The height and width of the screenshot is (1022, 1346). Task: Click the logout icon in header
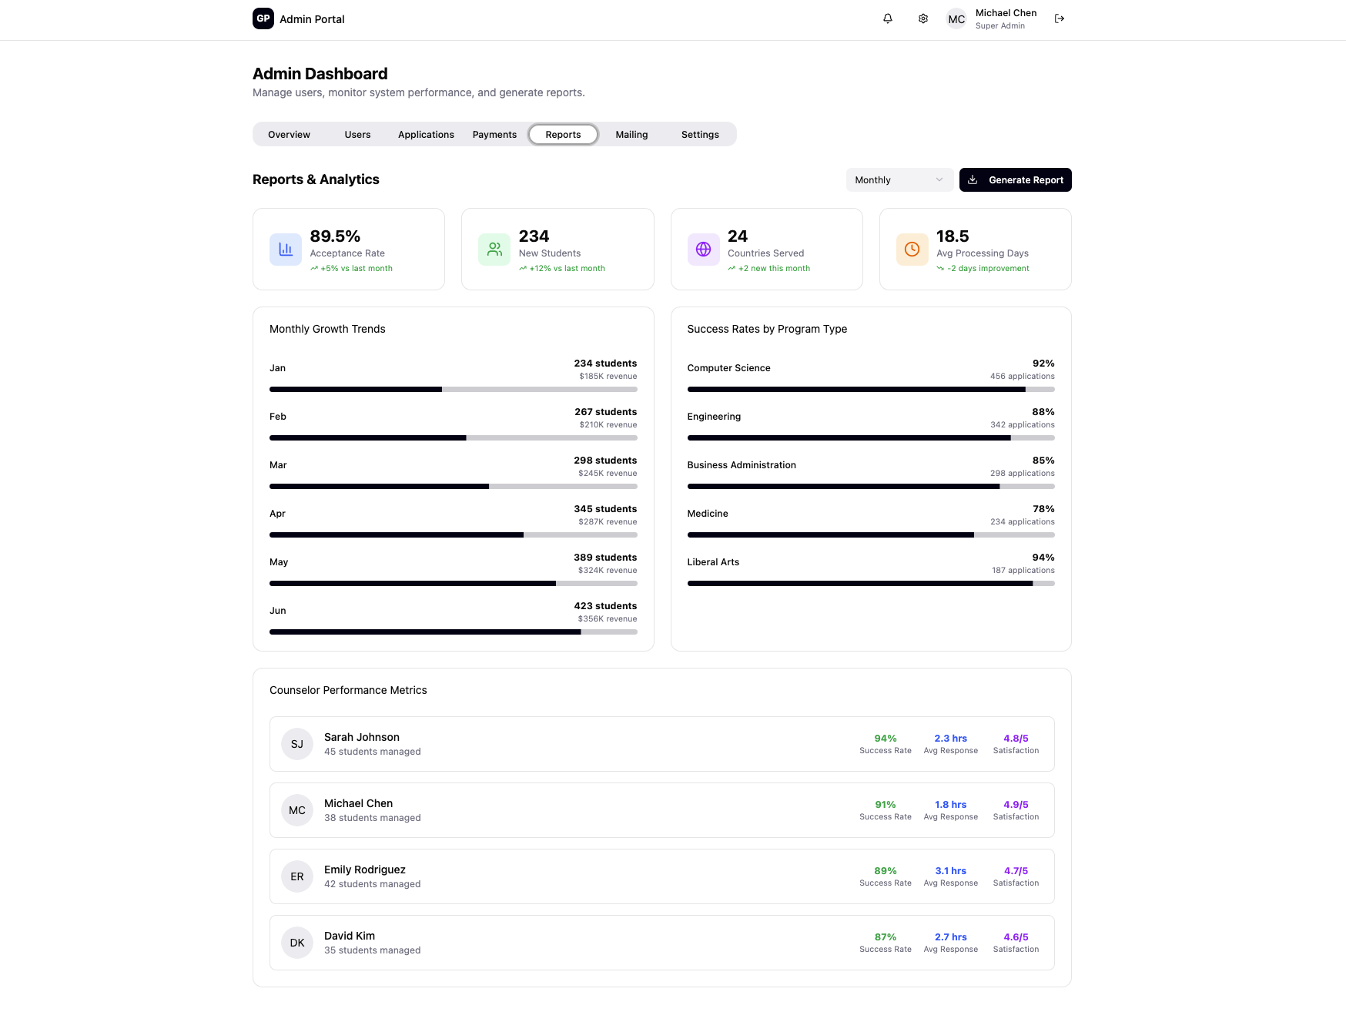1060,18
